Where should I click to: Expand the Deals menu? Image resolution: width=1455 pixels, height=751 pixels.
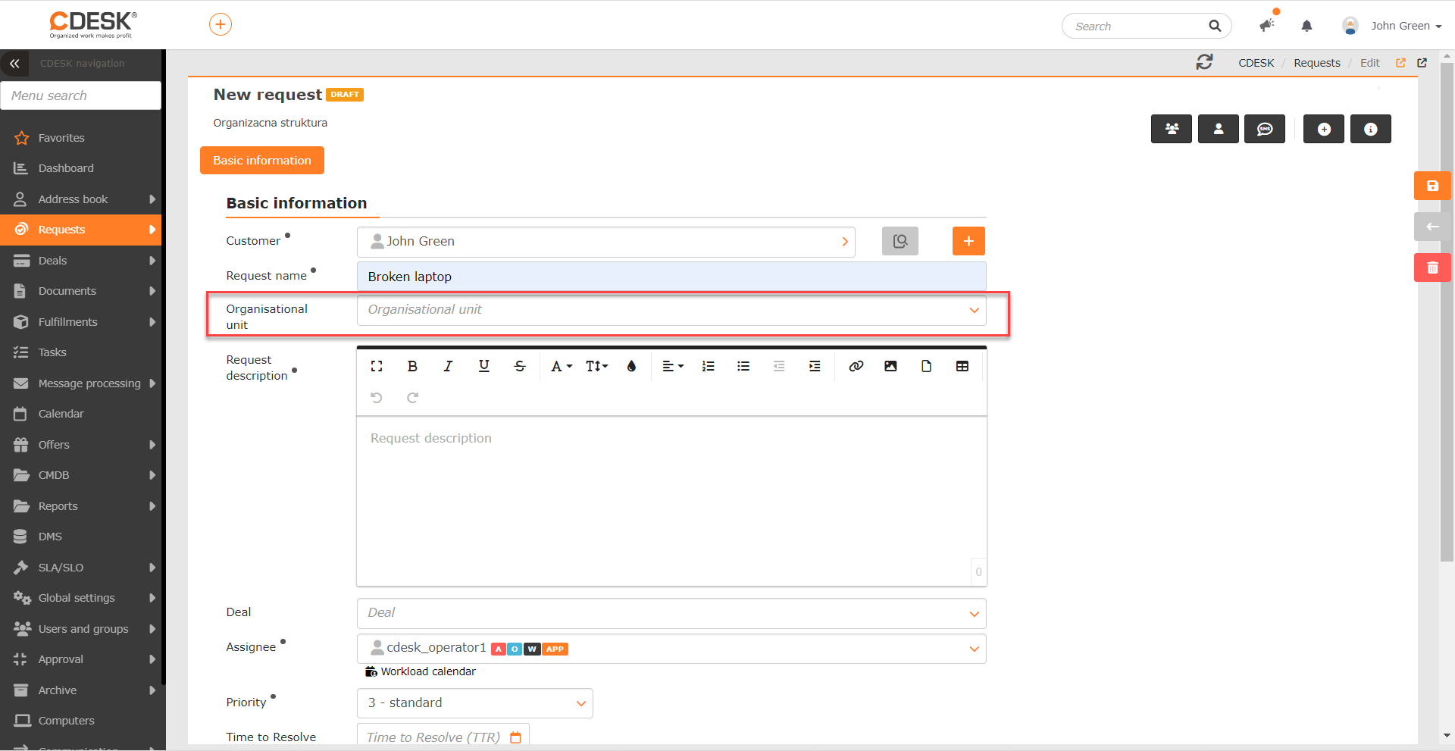point(81,261)
